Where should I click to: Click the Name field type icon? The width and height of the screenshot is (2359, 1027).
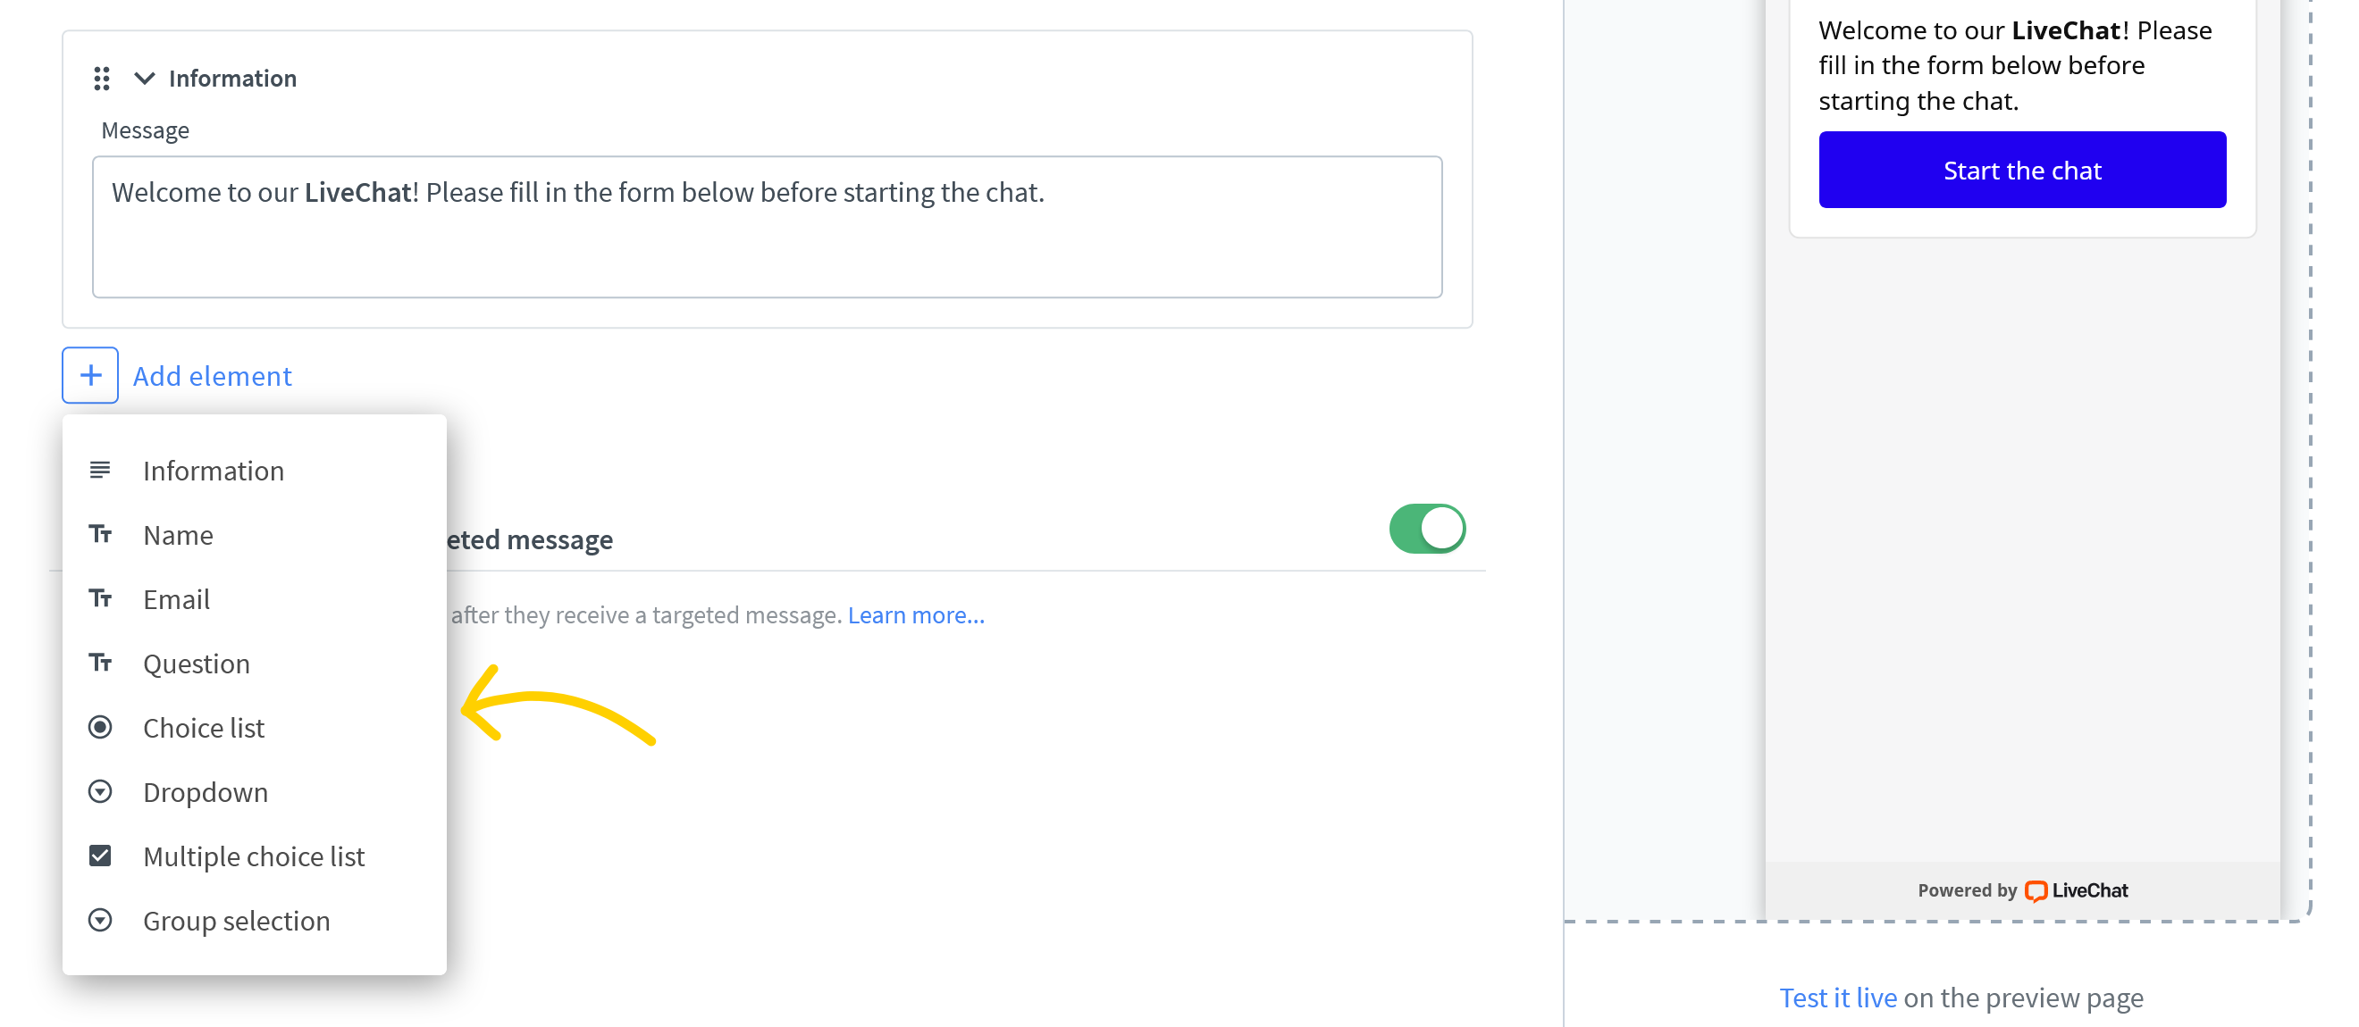point(101,534)
